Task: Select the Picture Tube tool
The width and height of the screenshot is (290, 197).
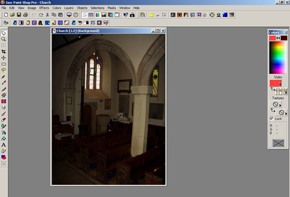Action: click(x=4, y=126)
